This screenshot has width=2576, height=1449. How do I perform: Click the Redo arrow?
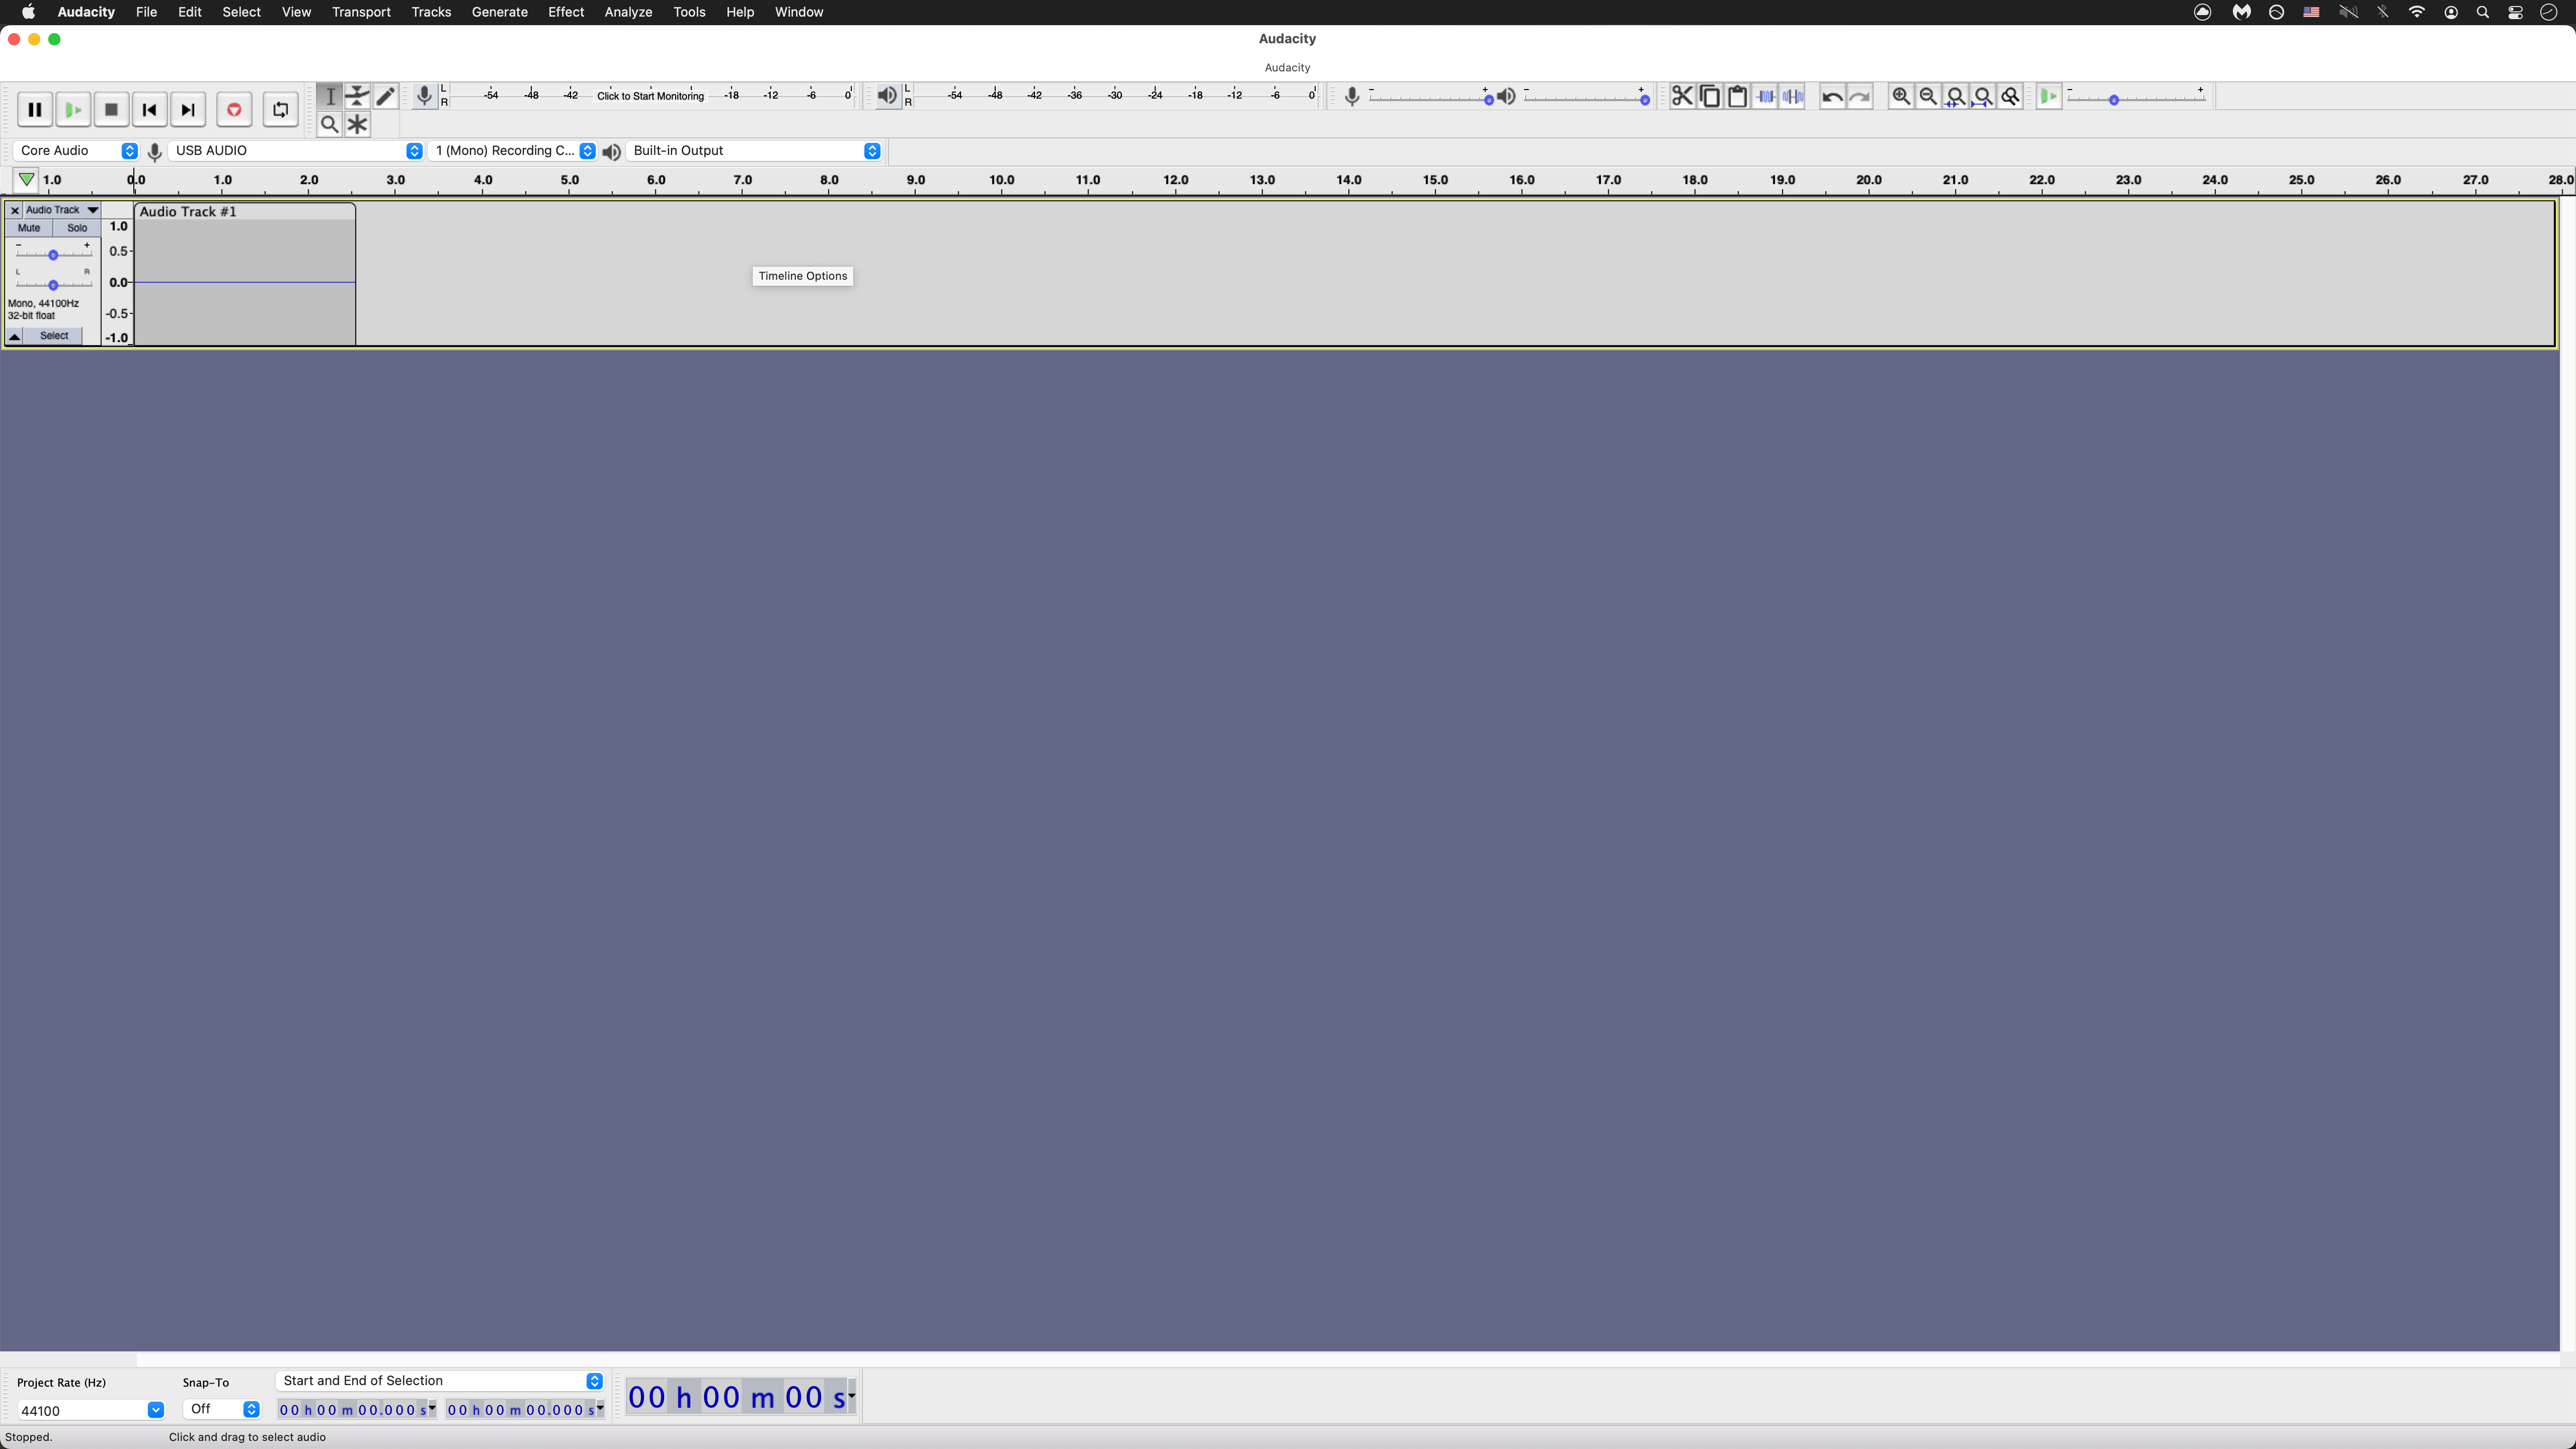pos(1860,96)
